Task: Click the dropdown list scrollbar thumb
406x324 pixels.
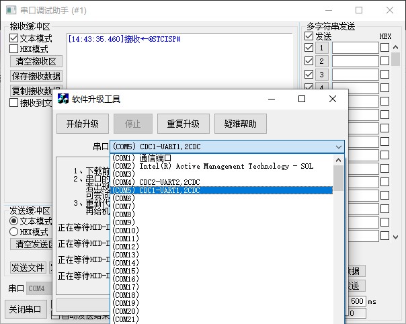Action: (x=338, y=178)
